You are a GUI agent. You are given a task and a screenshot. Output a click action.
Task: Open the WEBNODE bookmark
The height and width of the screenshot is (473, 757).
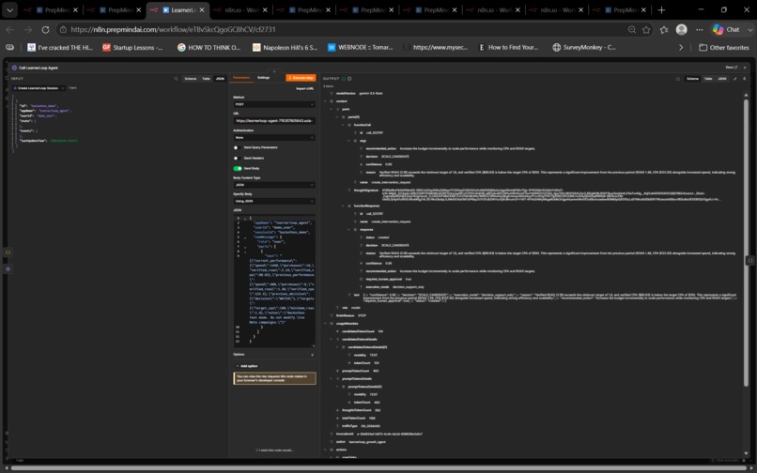[x=360, y=47]
